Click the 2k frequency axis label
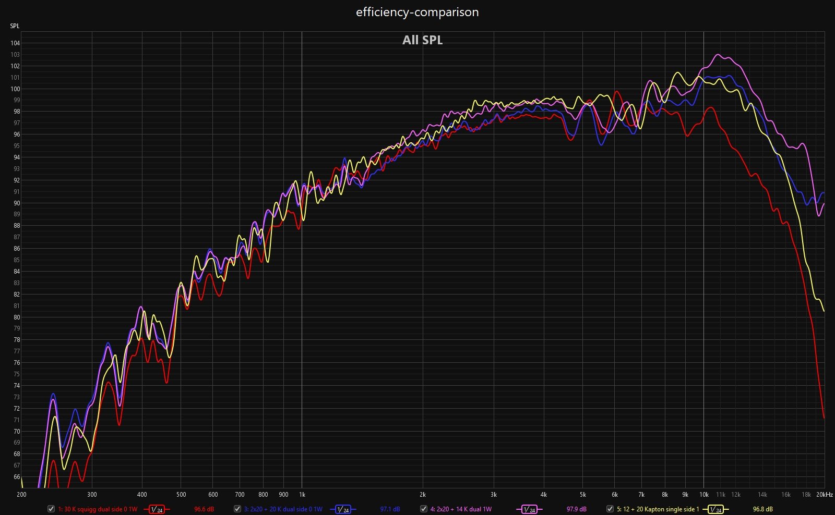835x515 pixels. pyautogui.click(x=423, y=495)
